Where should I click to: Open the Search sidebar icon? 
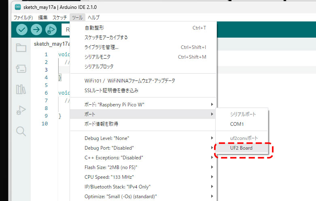[21, 131]
